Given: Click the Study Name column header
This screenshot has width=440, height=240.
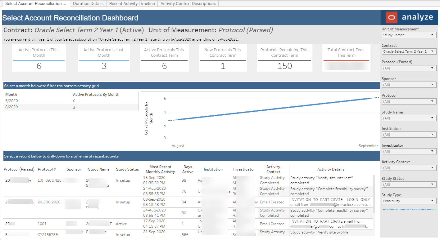Looking at the screenshot, I should coord(99,169).
